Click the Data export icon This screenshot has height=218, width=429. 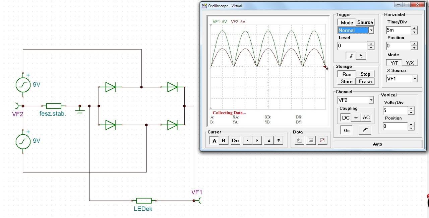click(311, 140)
